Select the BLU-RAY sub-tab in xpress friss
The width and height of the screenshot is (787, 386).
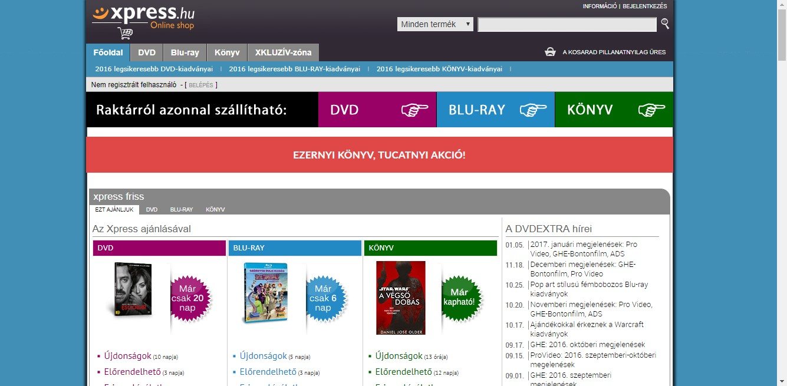[x=182, y=210]
